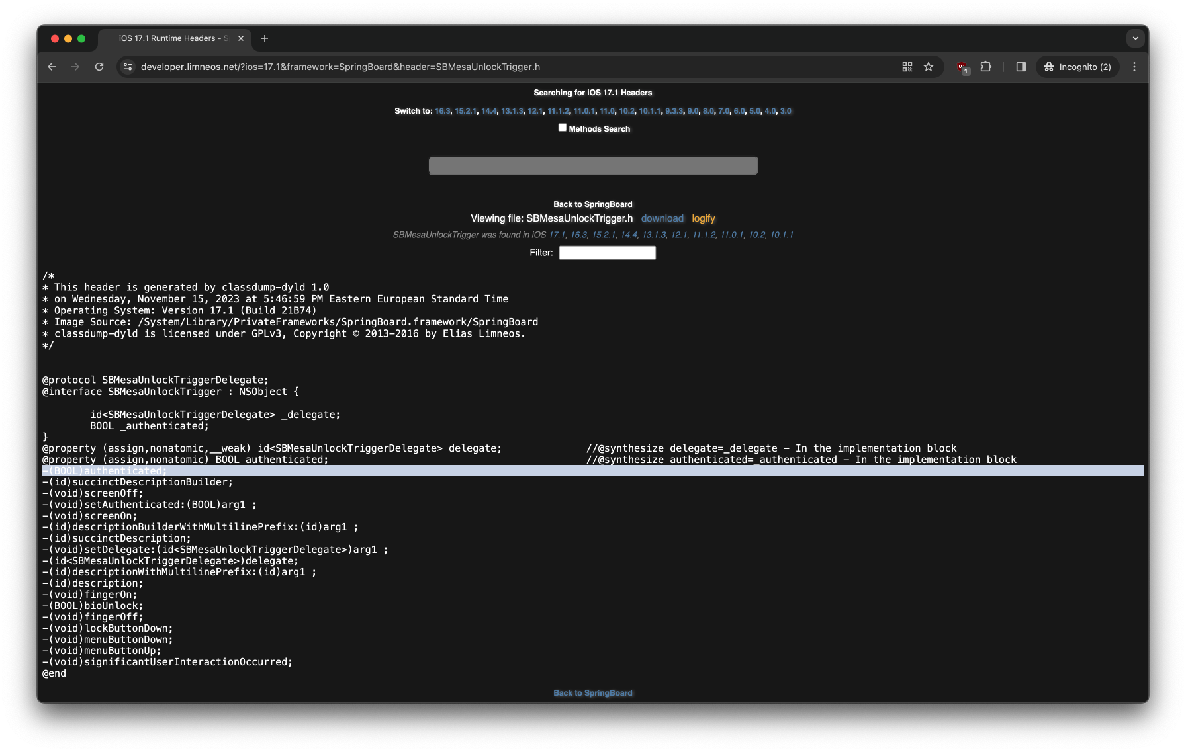1186x752 pixels.
Task: Click the -(BOOL)bioUnlock; method line
Action: (93, 606)
